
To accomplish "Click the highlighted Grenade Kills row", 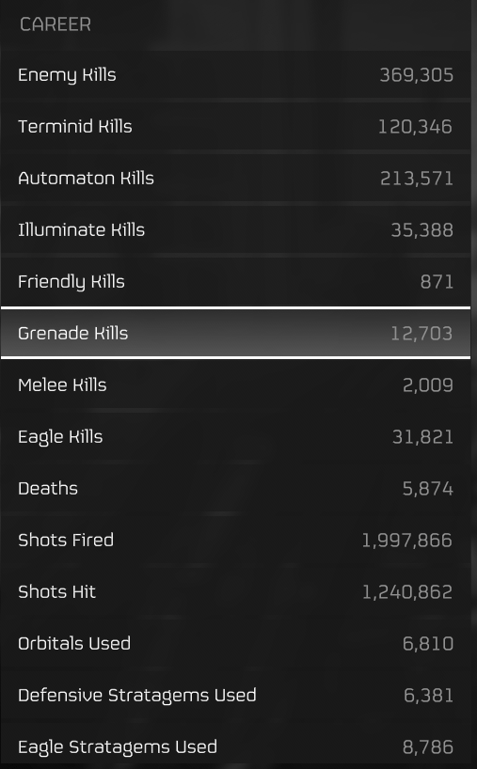I will click(235, 333).
